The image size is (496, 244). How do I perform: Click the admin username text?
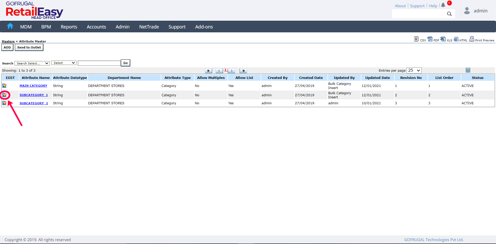tap(480, 11)
